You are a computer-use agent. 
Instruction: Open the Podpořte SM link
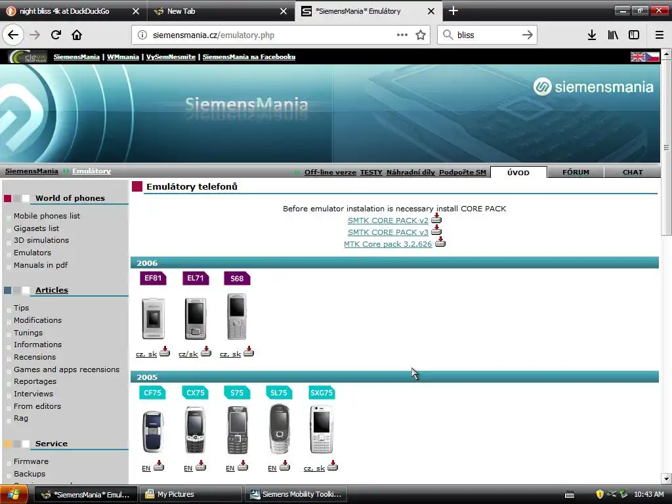coord(463,173)
